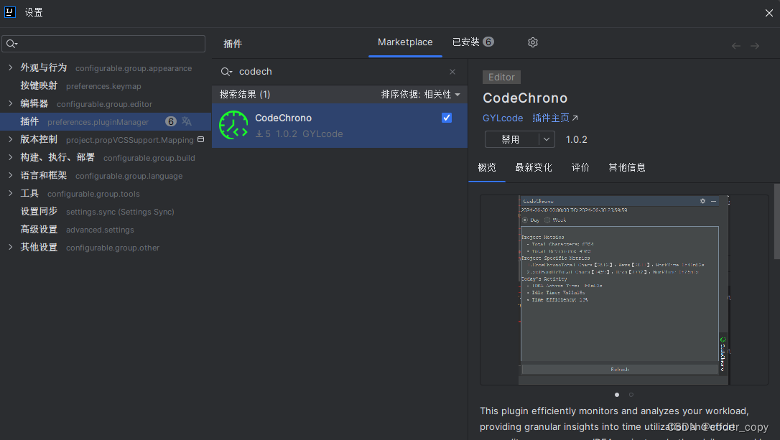
Task: Click the plugin details vertical scrollbar
Action: (776, 221)
